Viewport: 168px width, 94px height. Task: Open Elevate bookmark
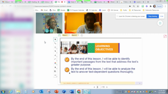click(61, 10)
